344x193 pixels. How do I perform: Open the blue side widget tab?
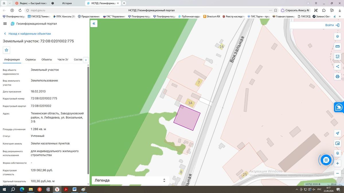coord(339,107)
